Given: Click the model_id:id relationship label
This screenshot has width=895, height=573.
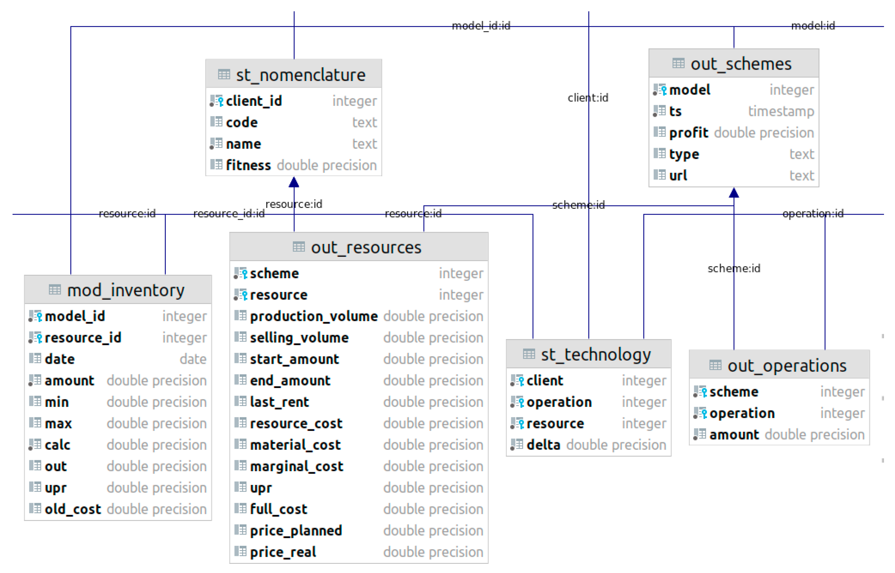Looking at the screenshot, I should coord(481,26).
